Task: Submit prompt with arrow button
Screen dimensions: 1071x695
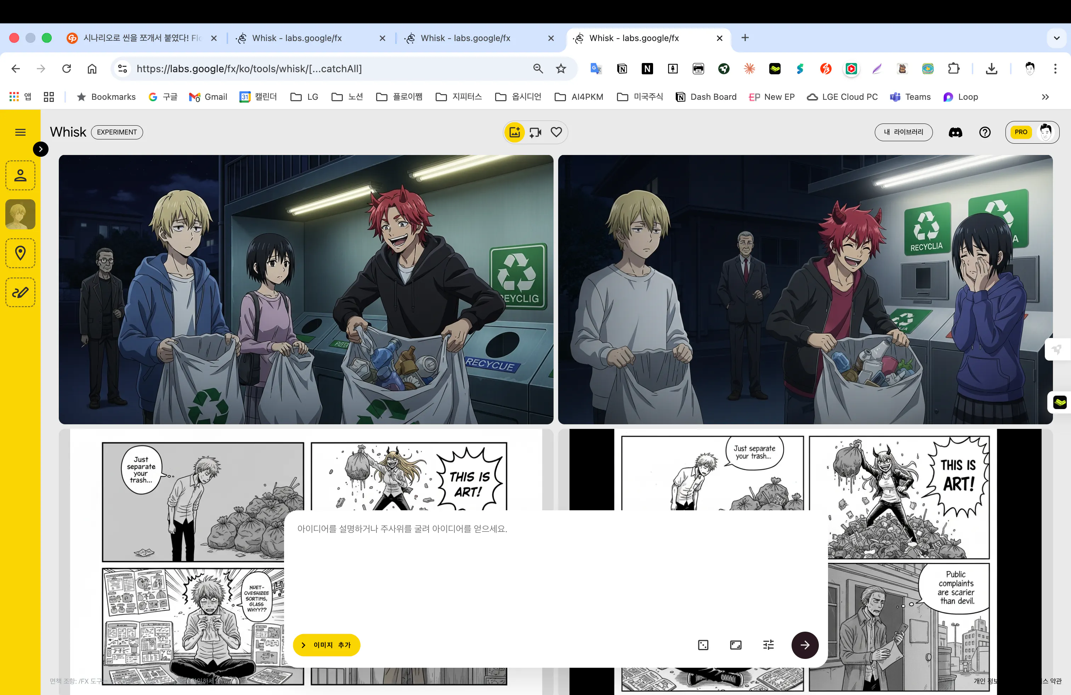Action: pyautogui.click(x=805, y=645)
